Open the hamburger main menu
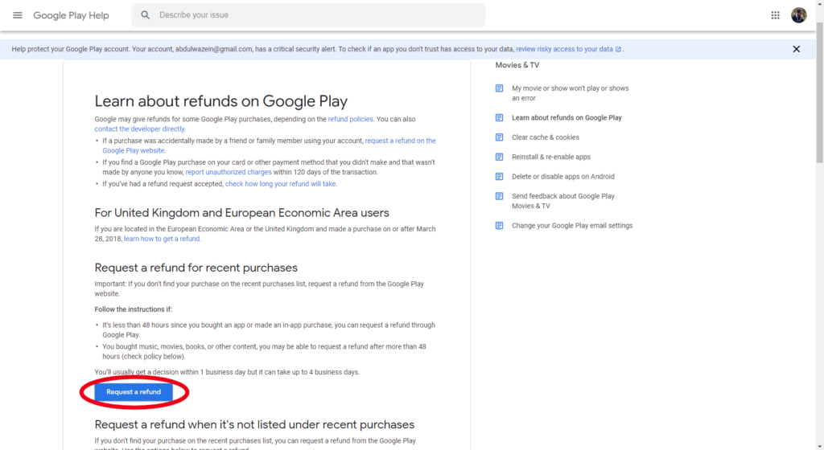This screenshot has height=450, width=824. click(18, 15)
